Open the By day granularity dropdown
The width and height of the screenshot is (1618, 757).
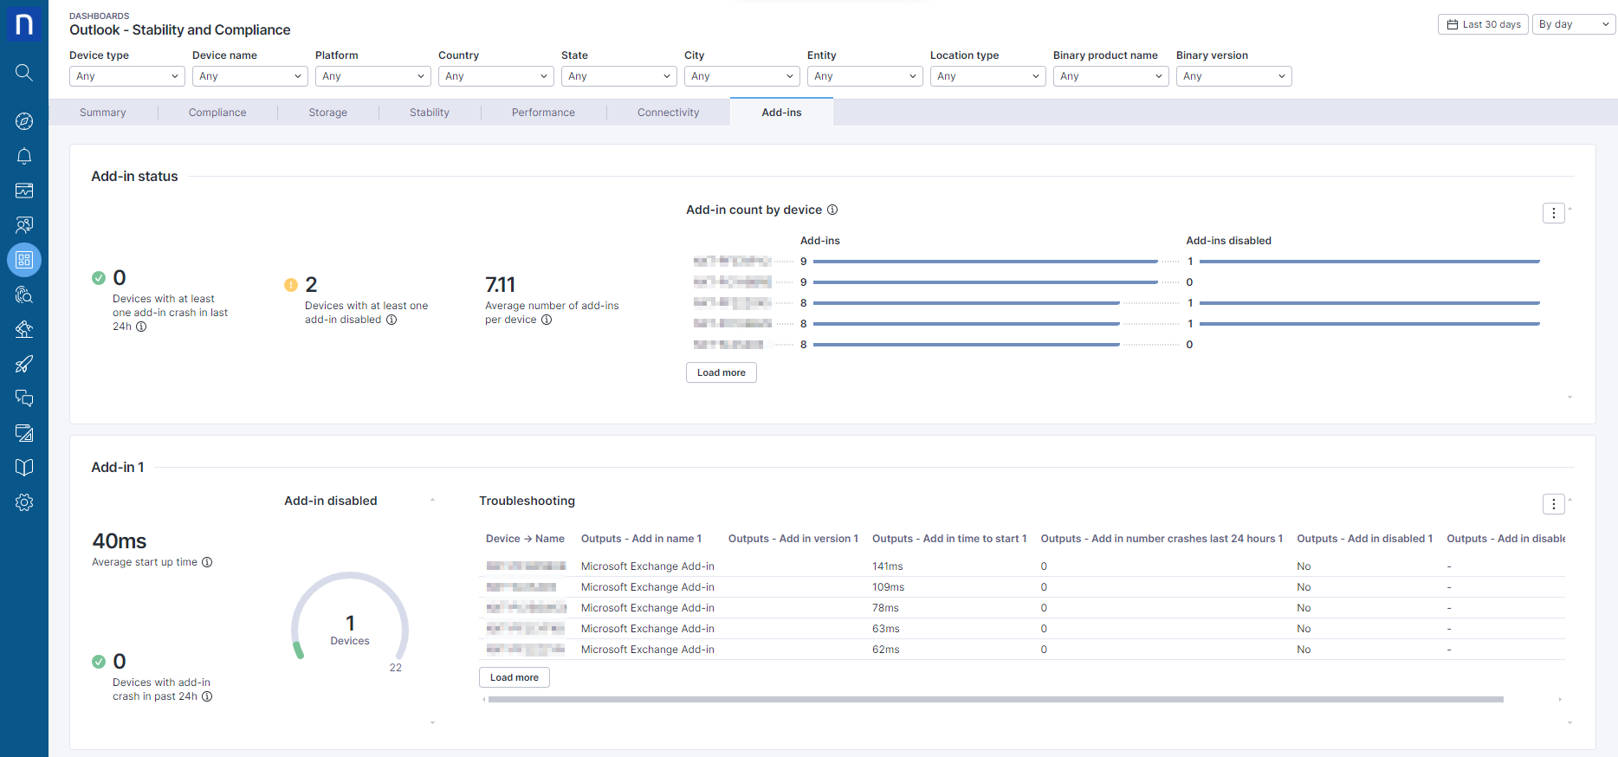1575,24
